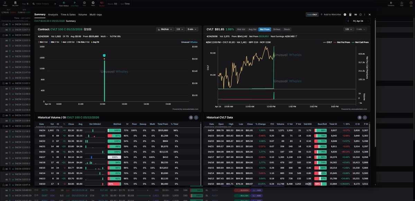Open the 1 min interval dropdown
Screen dimensions: 415x201
click(360, 29)
